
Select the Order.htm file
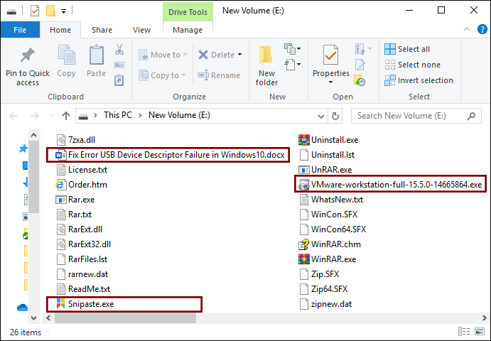pos(82,185)
